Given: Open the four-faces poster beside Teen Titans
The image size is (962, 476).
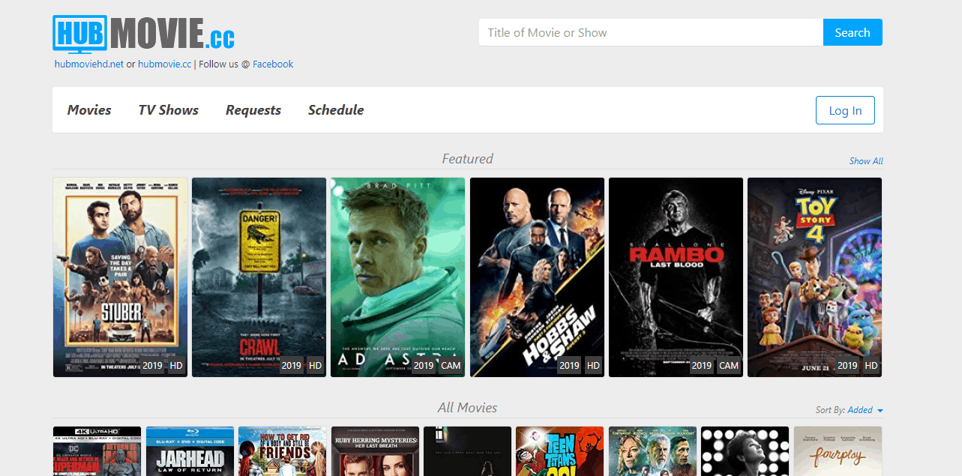Looking at the screenshot, I should click(x=652, y=451).
